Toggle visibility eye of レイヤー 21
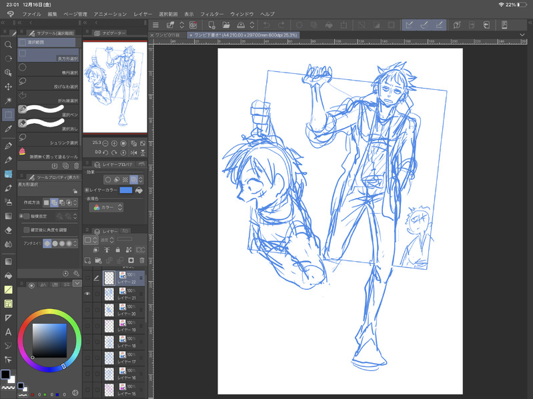533x399 pixels. [87, 293]
